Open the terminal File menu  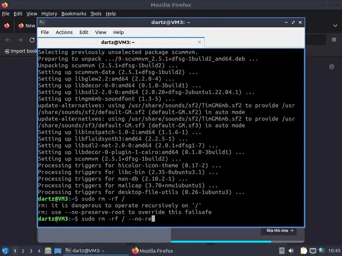pos(45,32)
